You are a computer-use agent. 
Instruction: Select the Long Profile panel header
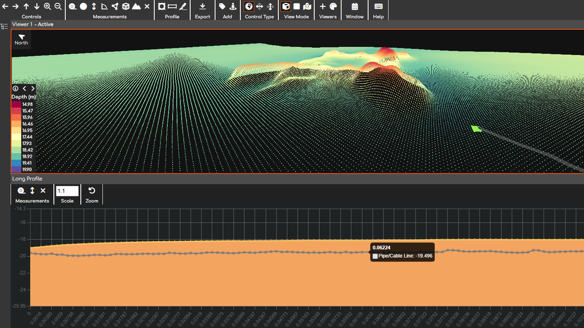point(27,179)
